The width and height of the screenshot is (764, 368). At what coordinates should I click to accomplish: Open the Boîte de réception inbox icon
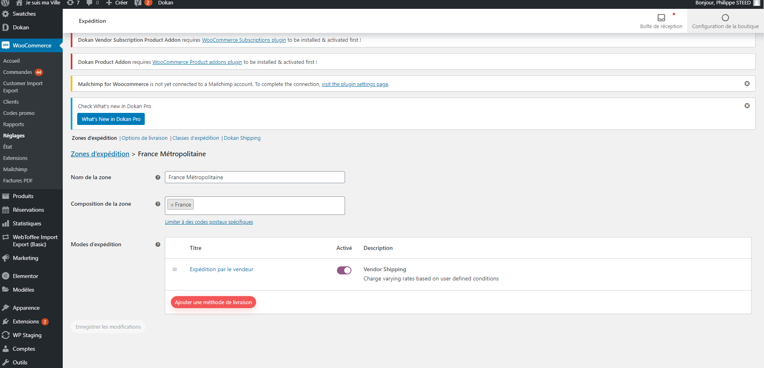661,18
